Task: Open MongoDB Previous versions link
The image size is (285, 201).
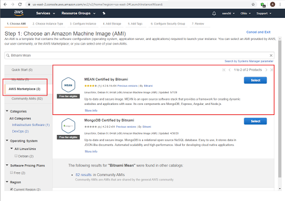Action: pyautogui.click(x=126, y=127)
